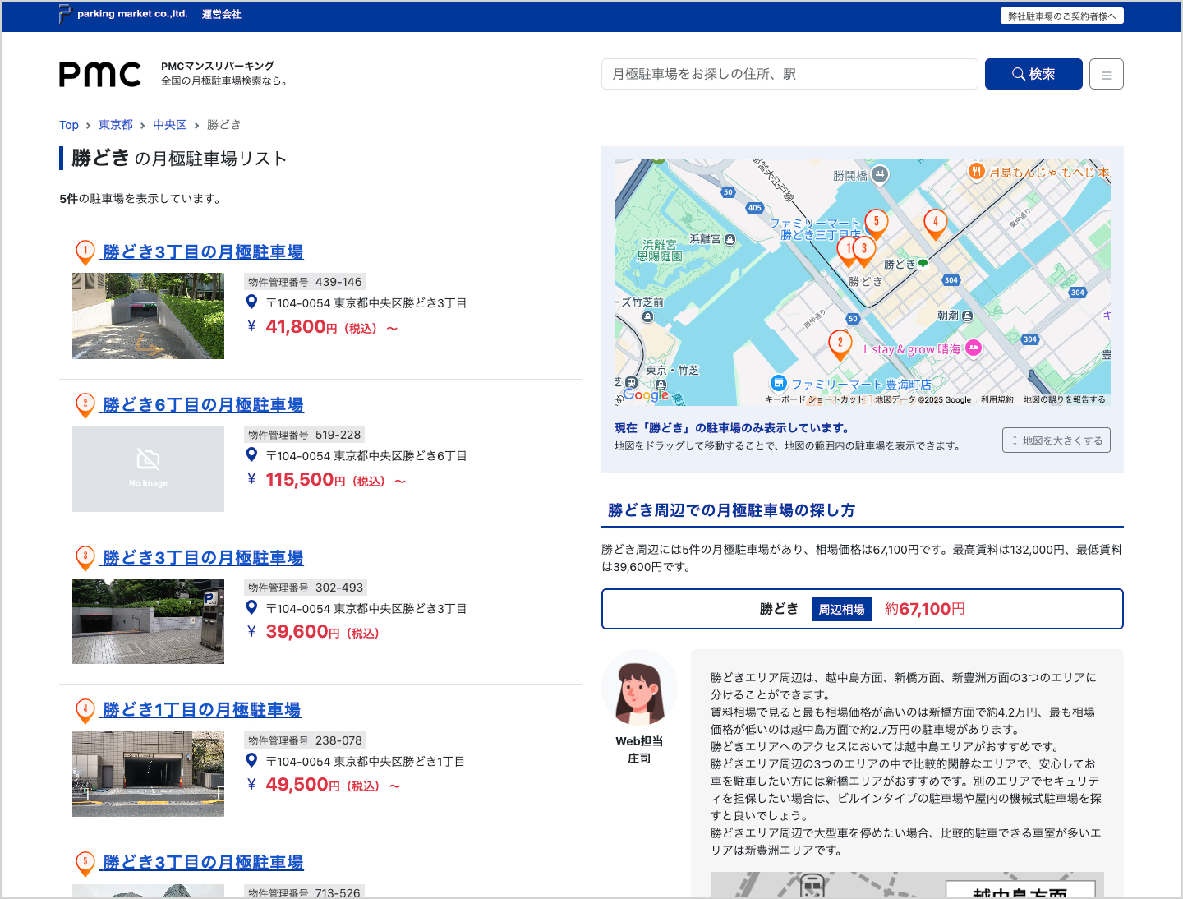This screenshot has height=899, width=1183.
Task: Open No Image thumbnail of listing 519-228
Action: pyautogui.click(x=148, y=469)
